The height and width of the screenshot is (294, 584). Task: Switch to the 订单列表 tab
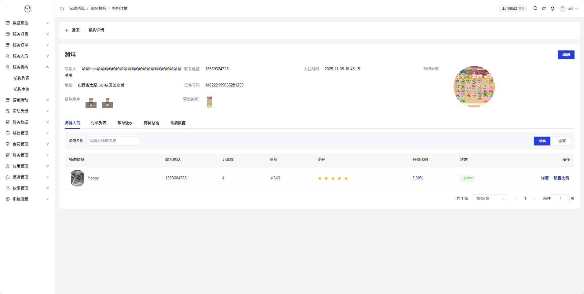(x=99, y=123)
